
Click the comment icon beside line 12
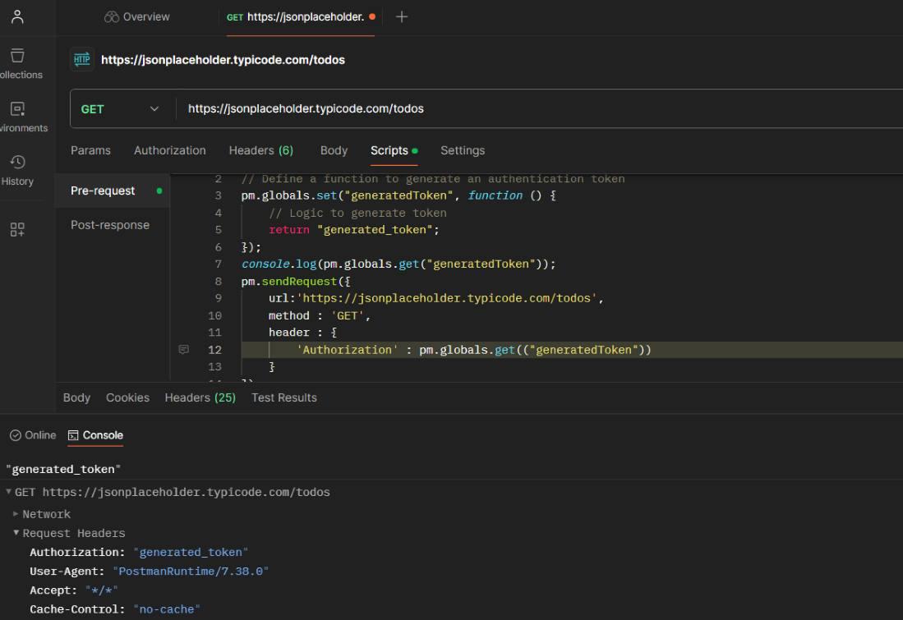coord(184,350)
